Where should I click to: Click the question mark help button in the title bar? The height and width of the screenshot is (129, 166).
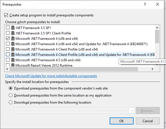click(145, 4)
